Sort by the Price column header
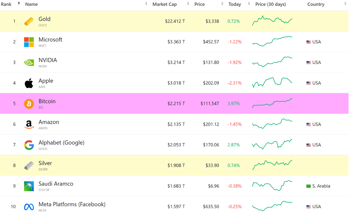Image resolution: width=352 pixels, height=216 pixels. [199, 4]
